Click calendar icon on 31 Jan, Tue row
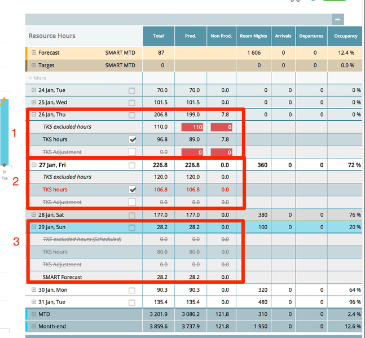This screenshot has width=365, height=338. pos(132,302)
